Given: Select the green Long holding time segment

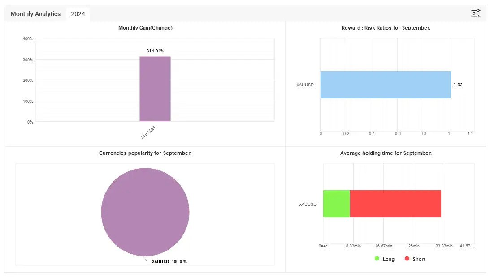Looking at the screenshot, I should (336, 204).
